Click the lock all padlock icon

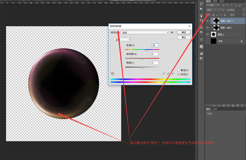225,15
